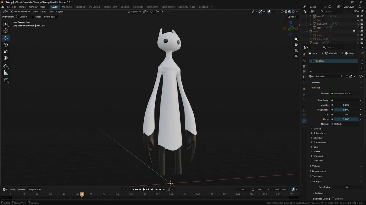366x205 pixels.
Task: Toggle the Refs collection exclude checkbox
Action: (354, 31)
